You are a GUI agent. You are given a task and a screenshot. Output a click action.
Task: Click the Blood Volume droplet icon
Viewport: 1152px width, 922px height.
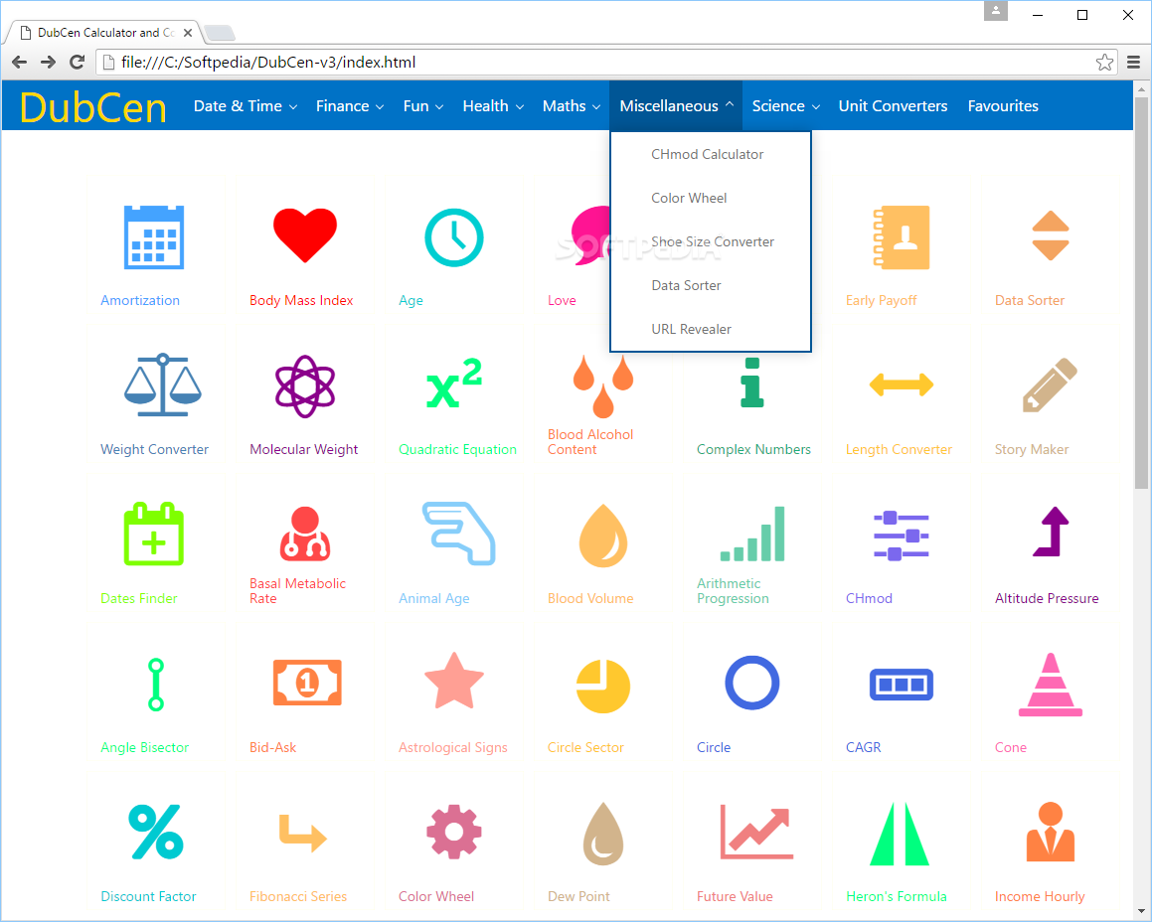tap(603, 536)
